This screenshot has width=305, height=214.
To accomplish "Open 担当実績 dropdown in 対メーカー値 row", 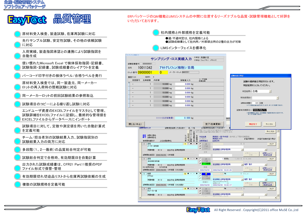I will pyautogui.click(x=242, y=194).
